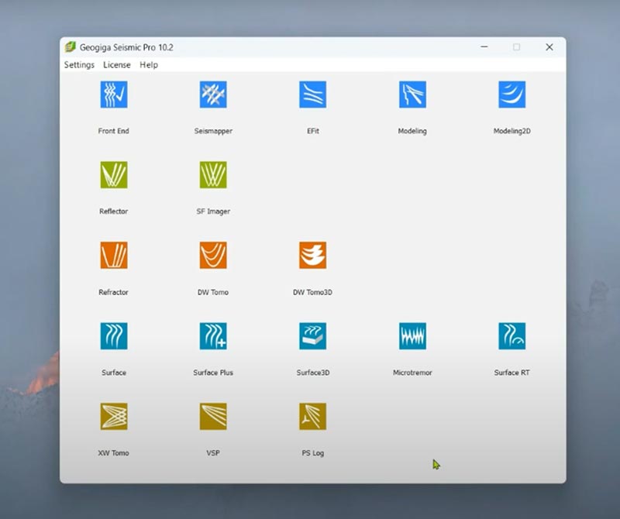Open the XW Tomo module icon
This screenshot has height=519, width=620.
point(114,416)
